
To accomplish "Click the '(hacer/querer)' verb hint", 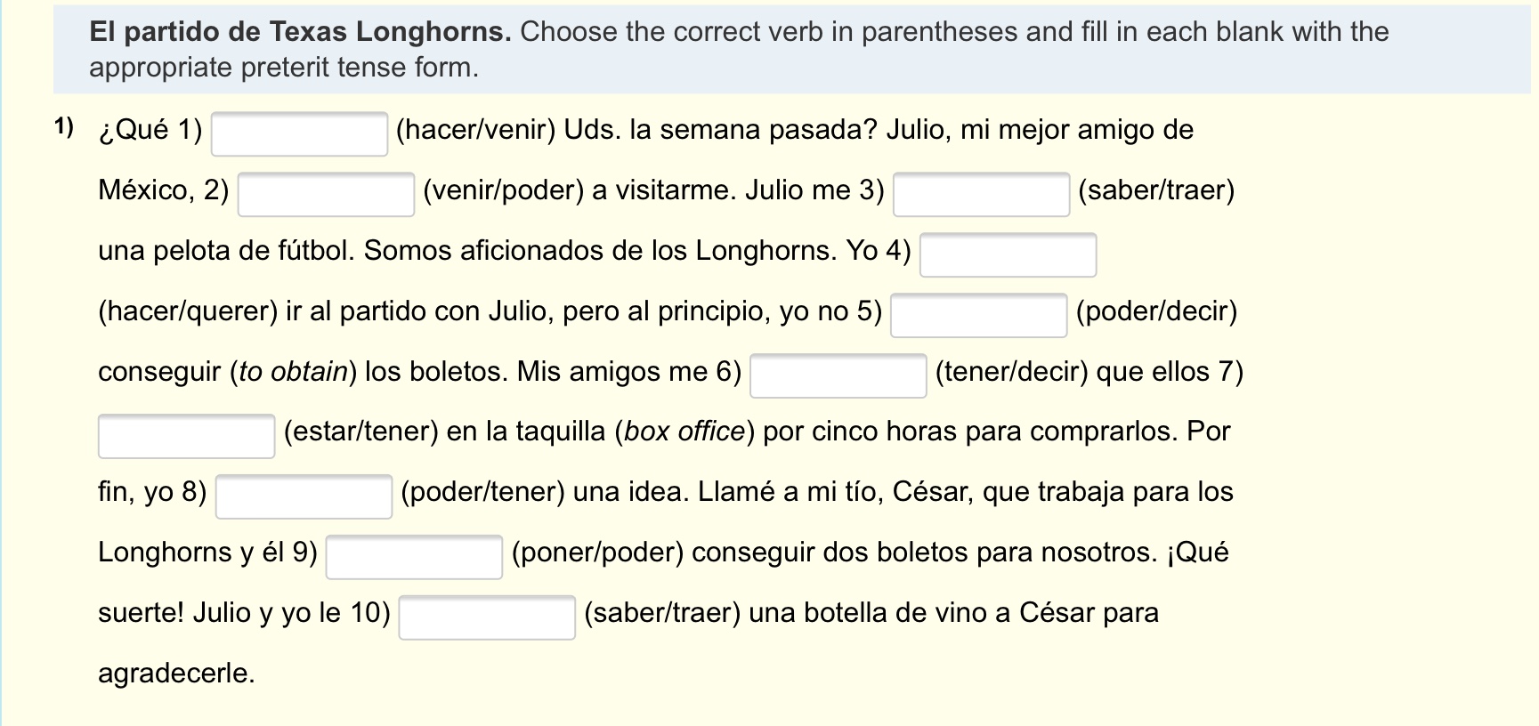I will coord(188,311).
